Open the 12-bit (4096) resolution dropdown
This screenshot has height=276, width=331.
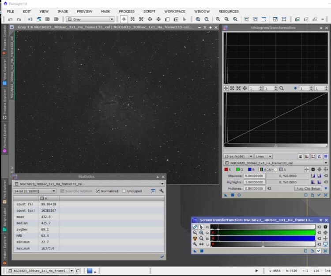[238, 157]
